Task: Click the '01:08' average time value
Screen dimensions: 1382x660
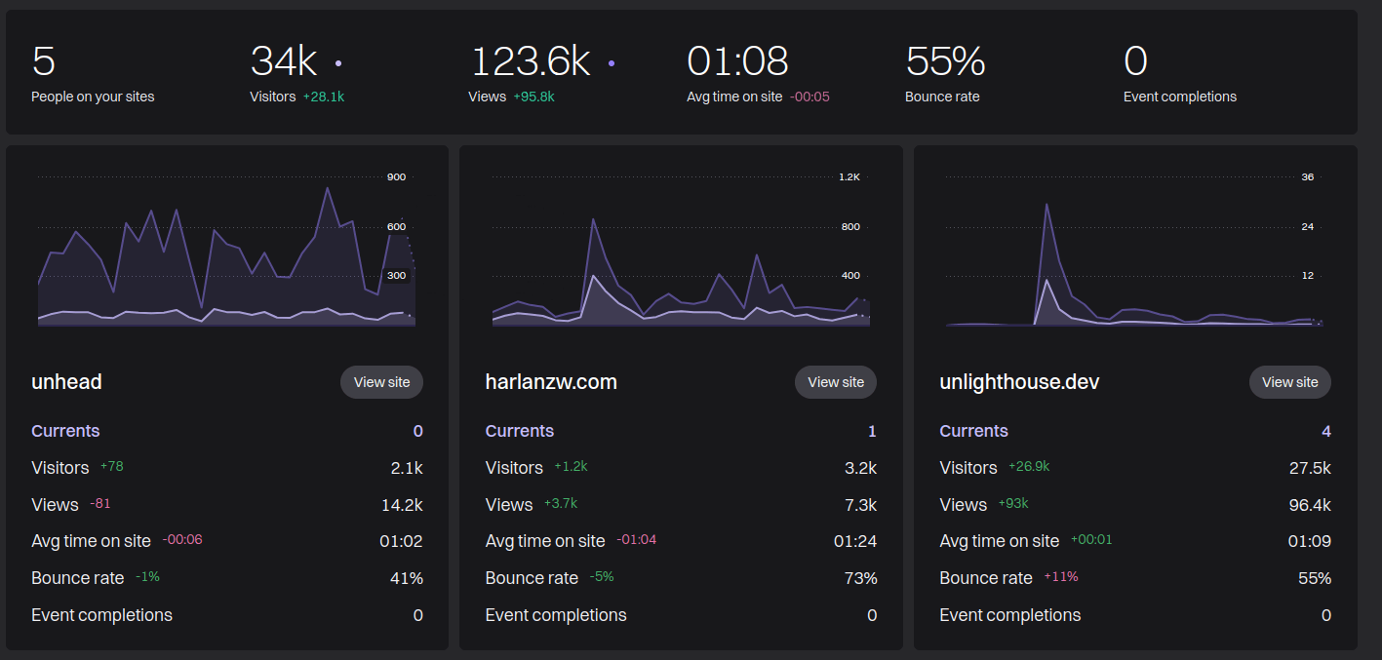Action: pyautogui.click(x=737, y=61)
